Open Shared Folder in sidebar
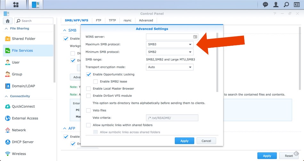Screen dimensions: 304x161 (x=28, y=39)
